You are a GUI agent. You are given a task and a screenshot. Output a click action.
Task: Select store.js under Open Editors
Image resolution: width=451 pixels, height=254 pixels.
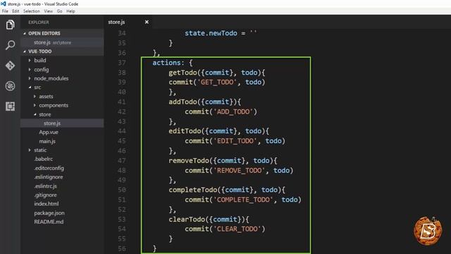click(x=62, y=42)
